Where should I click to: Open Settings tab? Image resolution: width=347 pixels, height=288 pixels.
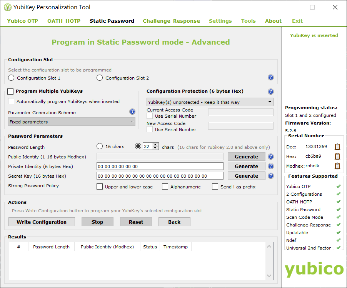coord(220,21)
